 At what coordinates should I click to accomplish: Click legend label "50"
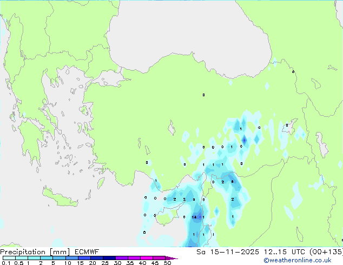click(167, 263)
